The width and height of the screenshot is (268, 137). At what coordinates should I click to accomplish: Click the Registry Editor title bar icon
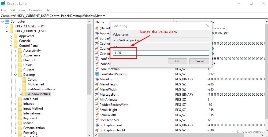3,3
